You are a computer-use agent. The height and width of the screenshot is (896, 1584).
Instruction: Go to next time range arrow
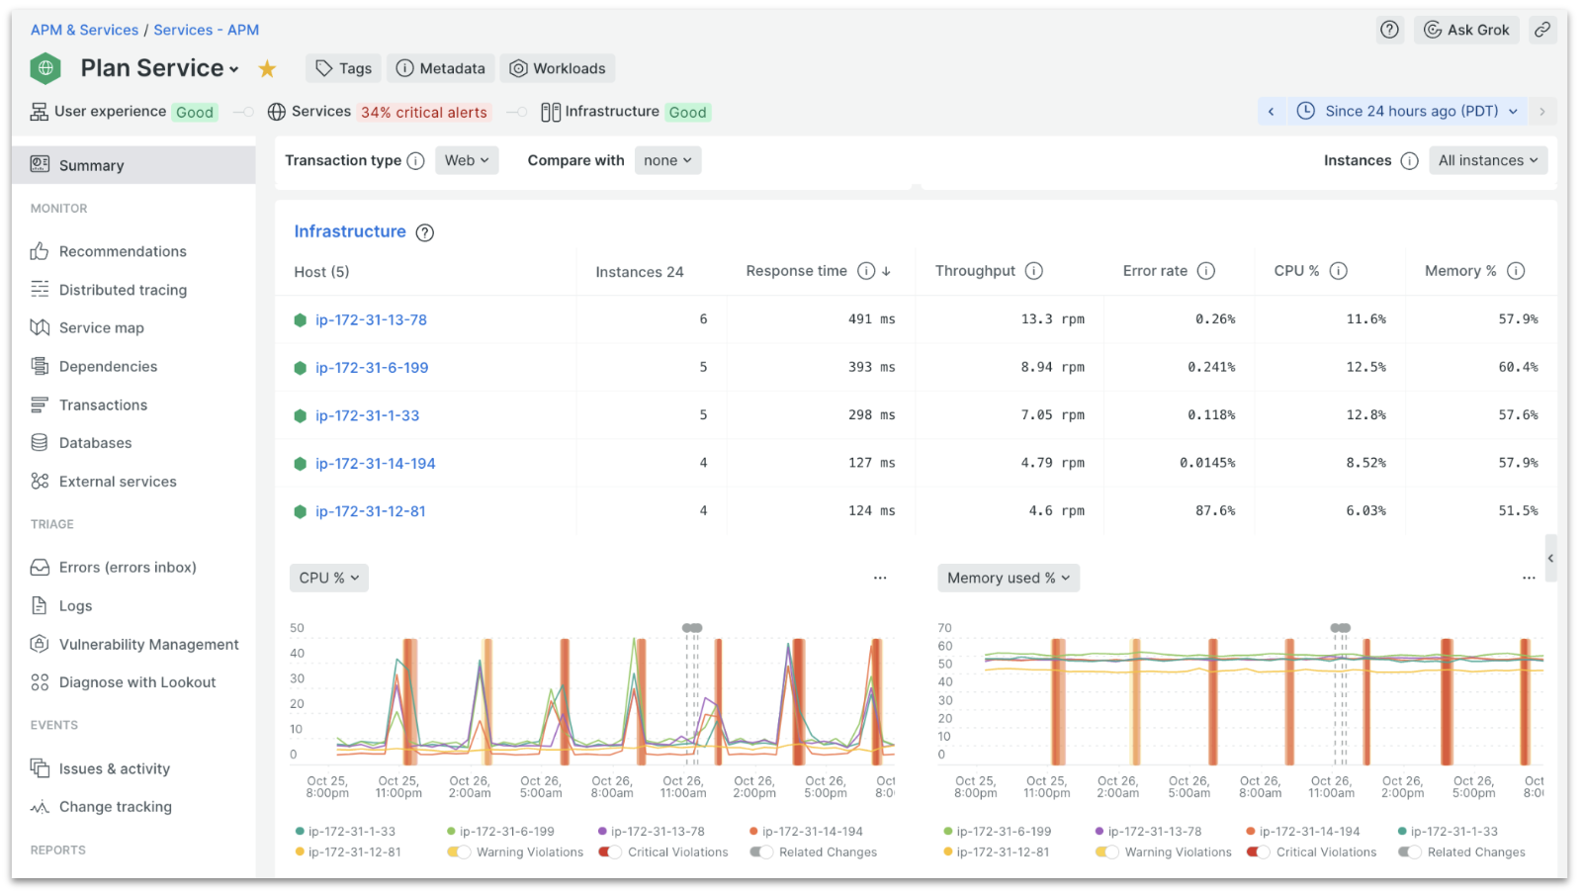coord(1541,112)
